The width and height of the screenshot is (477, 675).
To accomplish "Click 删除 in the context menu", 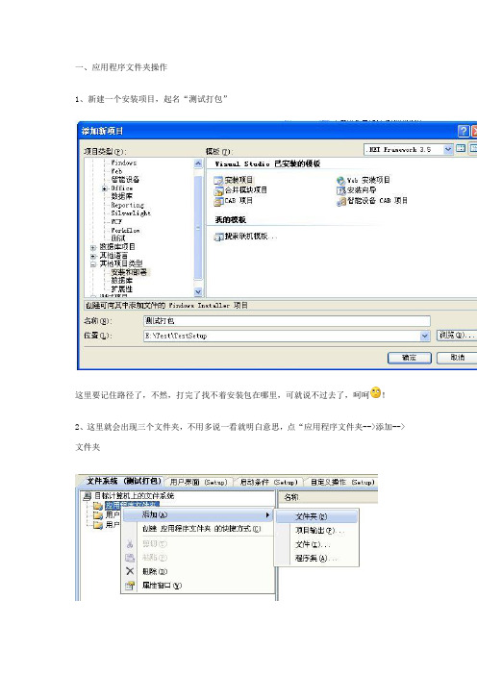I will [199, 571].
